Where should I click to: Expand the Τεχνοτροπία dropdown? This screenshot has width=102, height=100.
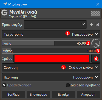coord(51,34)
